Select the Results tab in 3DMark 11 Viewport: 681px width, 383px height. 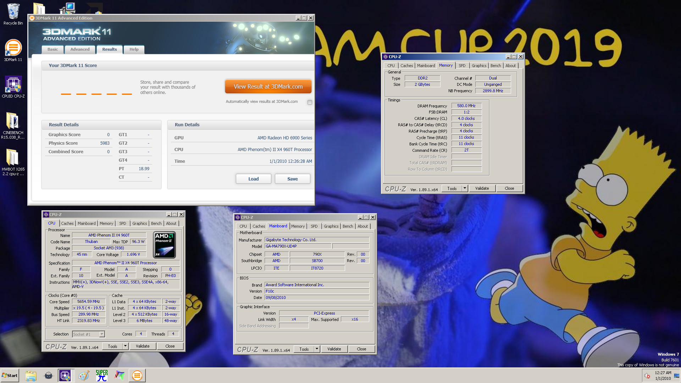(110, 50)
